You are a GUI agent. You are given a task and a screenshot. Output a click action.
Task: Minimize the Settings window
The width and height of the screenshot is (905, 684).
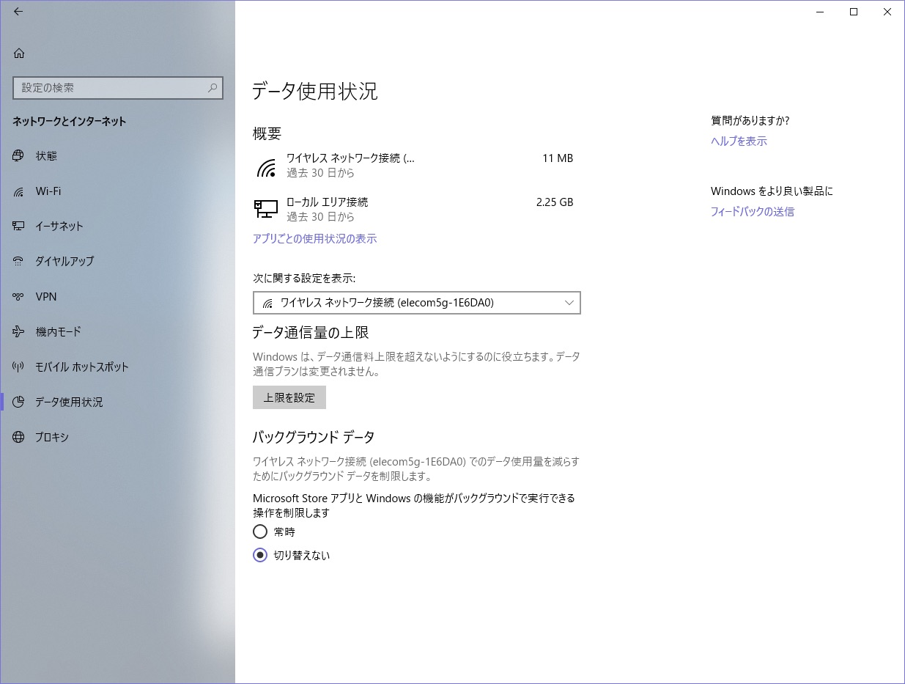(x=819, y=12)
